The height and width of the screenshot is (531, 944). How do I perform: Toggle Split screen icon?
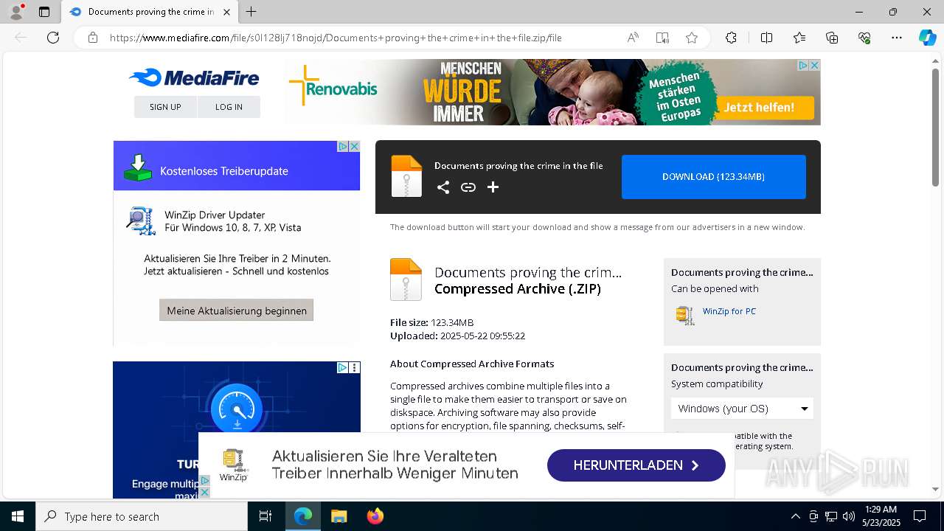click(x=766, y=38)
